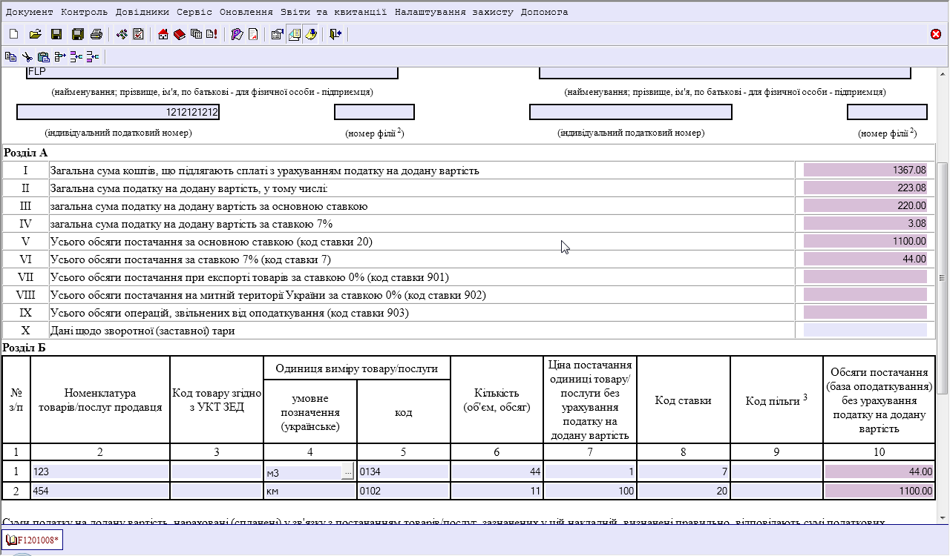Click the red book reference icon
Image resolution: width=950 pixels, height=556 pixels.
click(x=180, y=34)
